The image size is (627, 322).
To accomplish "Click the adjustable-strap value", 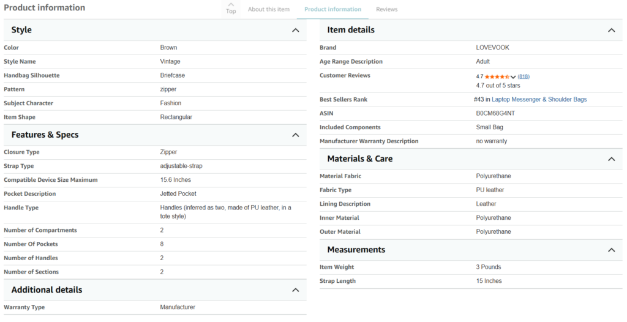I will pyautogui.click(x=181, y=166).
